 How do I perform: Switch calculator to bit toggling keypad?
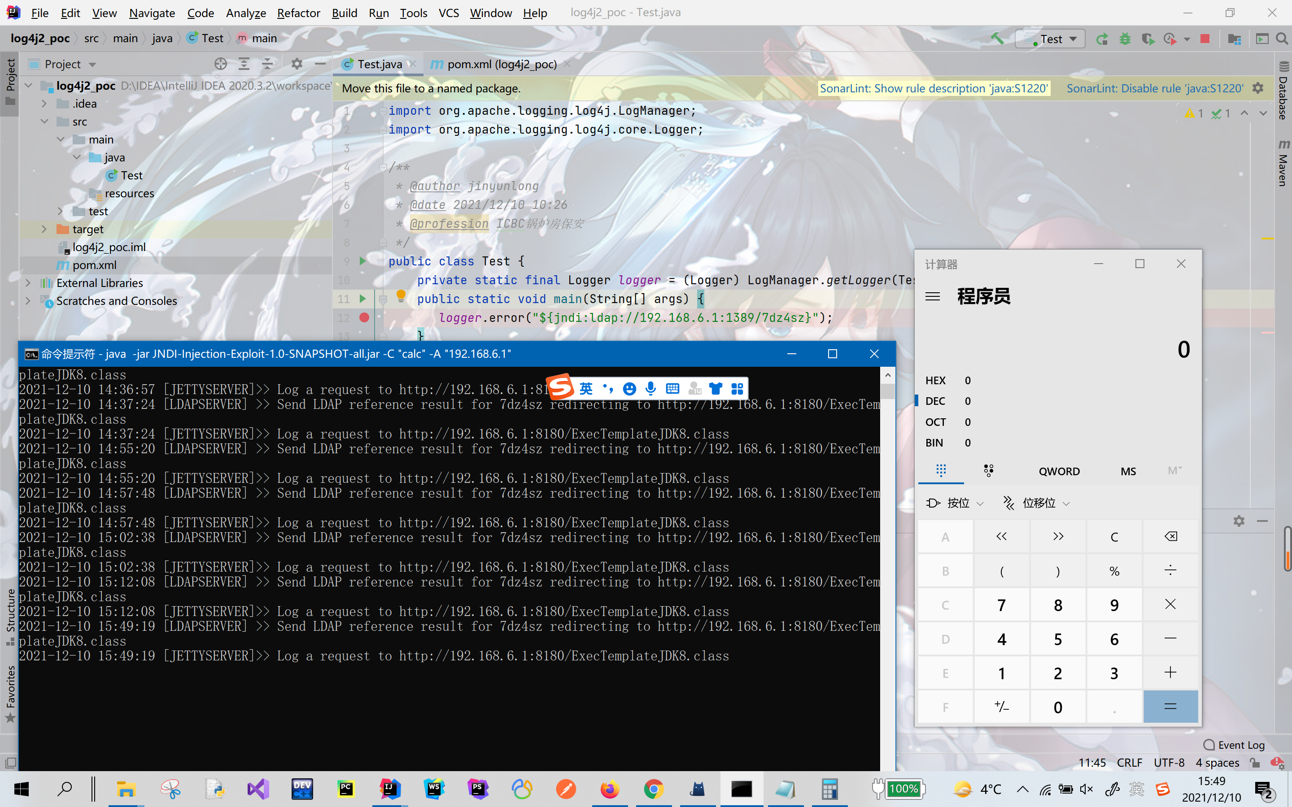coord(989,471)
